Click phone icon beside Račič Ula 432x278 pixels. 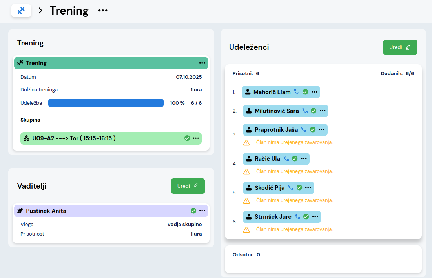pyautogui.click(x=286, y=159)
